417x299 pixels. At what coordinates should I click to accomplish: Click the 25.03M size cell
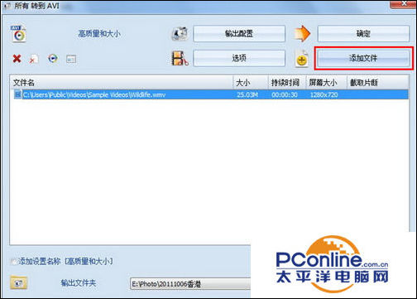click(x=247, y=94)
